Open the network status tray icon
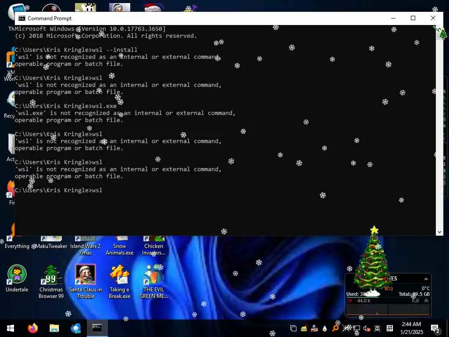Screen dimensions: 449x337 356,328
